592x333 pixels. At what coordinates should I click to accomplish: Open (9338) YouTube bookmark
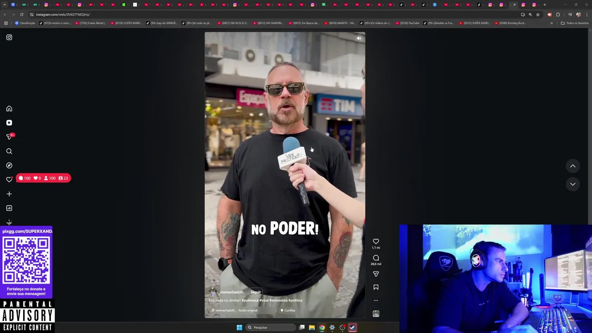coord(407,23)
